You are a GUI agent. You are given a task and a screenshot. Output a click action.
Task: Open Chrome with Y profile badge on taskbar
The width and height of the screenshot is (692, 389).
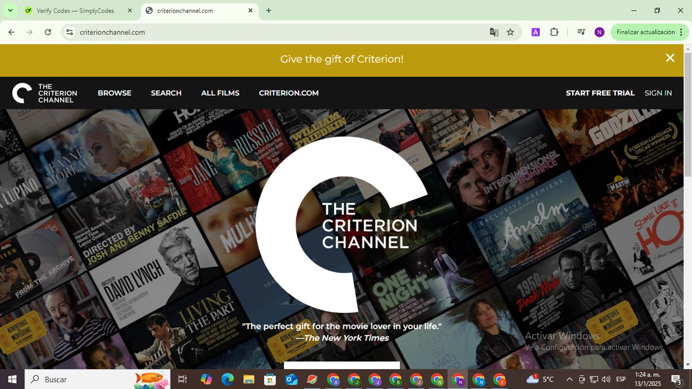coord(500,379)
